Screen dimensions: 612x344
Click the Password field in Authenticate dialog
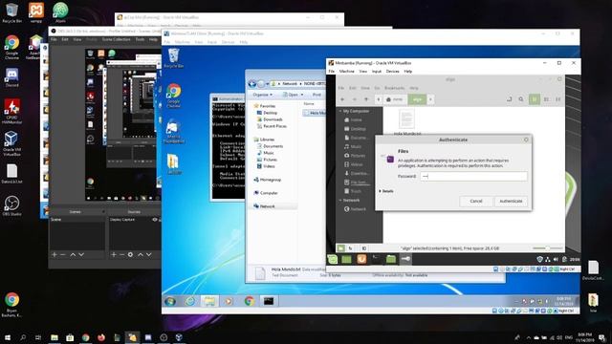click(474, 176)
